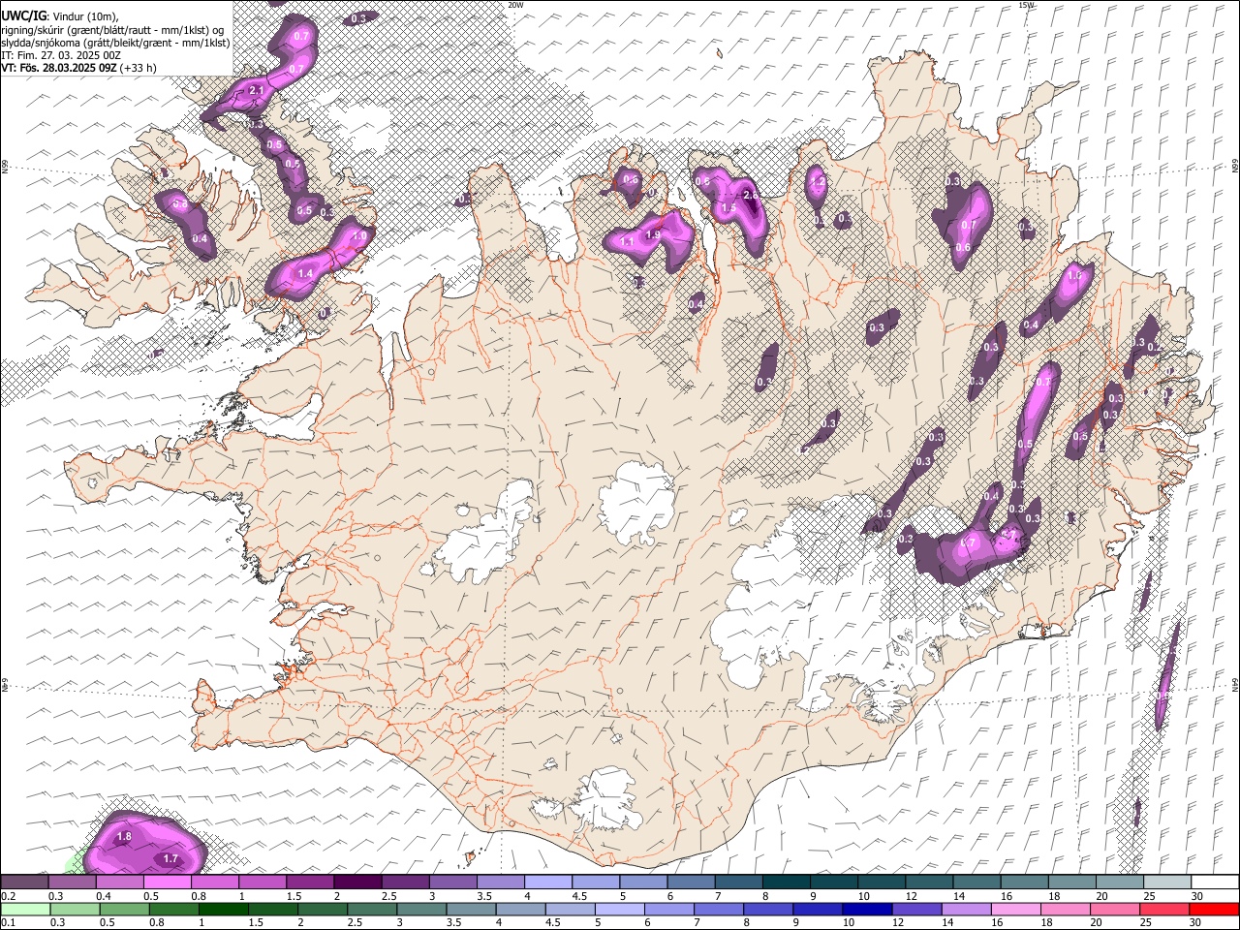The height and width of the screenshot is (930, 1240).
Task: Click the 'rigning/skúrir' legend description line
Action: point(113,29)
